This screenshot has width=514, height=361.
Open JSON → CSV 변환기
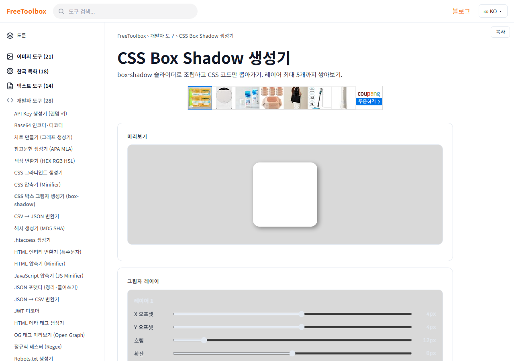coord(37,299)
